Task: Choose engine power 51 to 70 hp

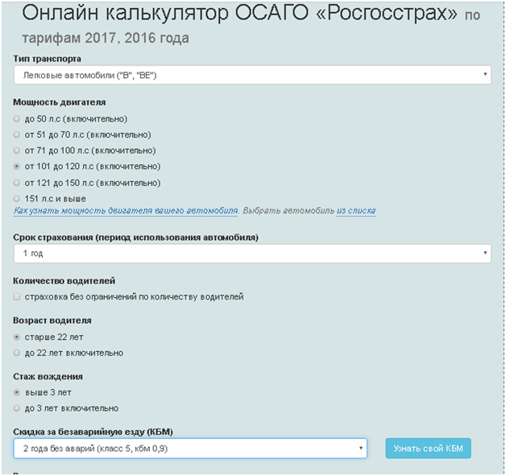Action: pos(18,135)
